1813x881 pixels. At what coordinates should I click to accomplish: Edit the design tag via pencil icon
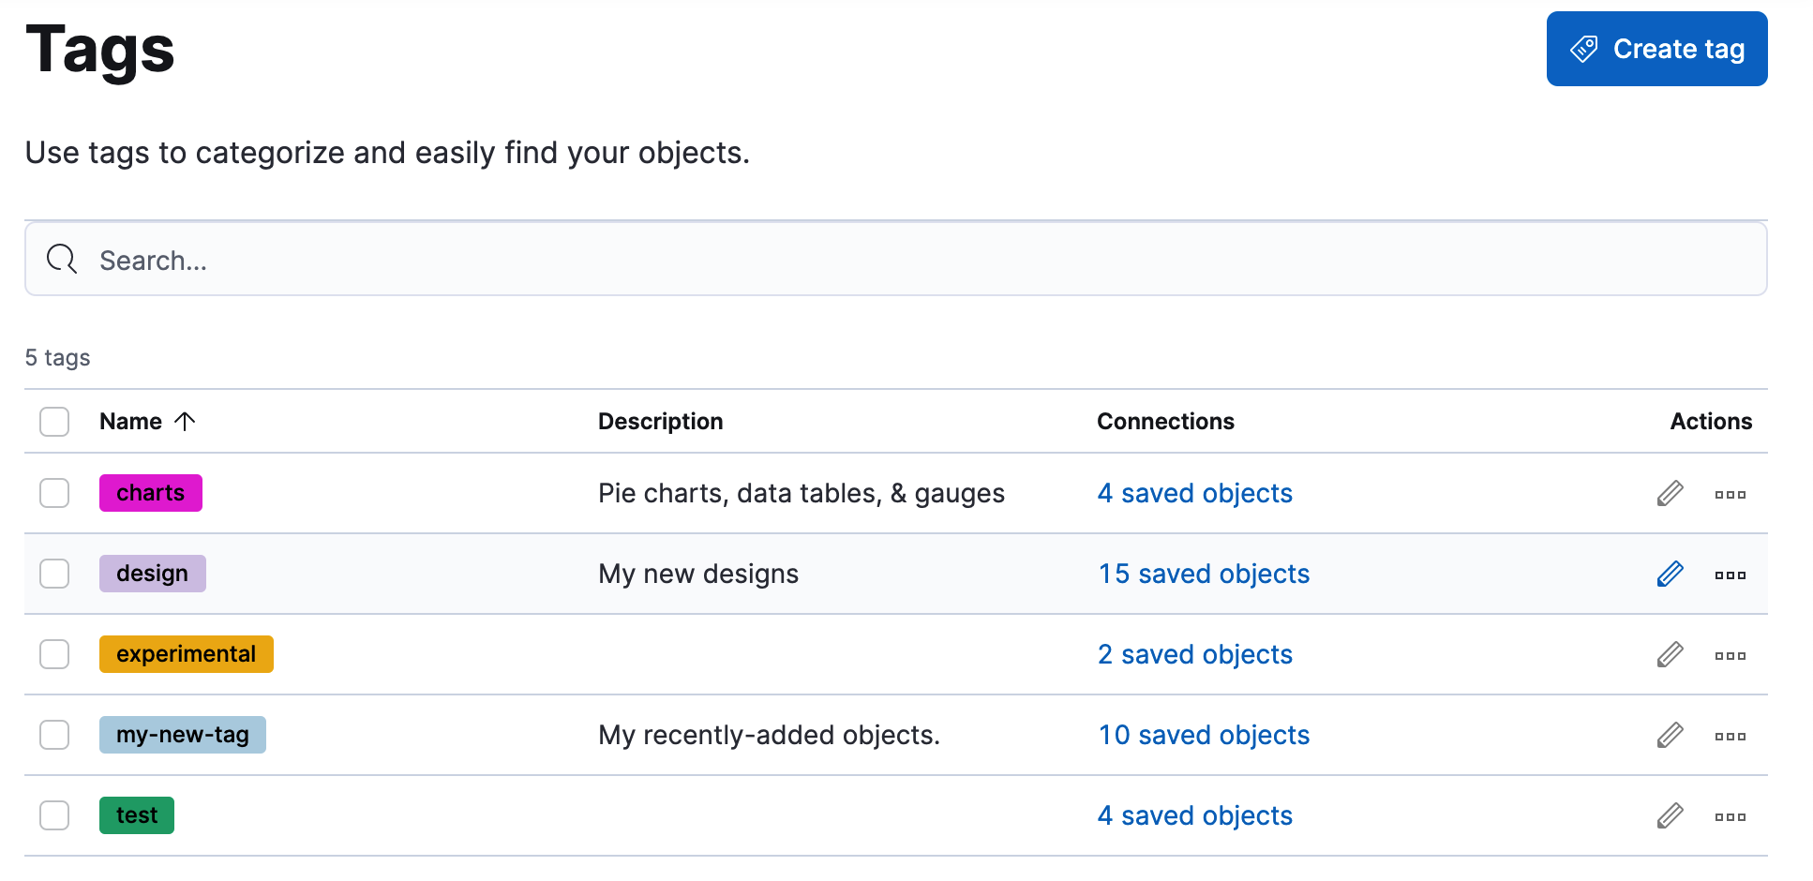[x=1670, y=574]
